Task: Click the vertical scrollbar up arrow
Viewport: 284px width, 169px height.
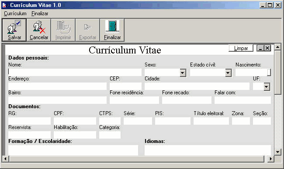Action: 277,47
